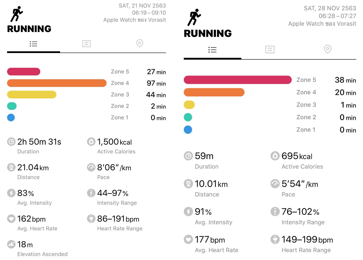Click the yellow Zone 3 bar showing 44 min
The width and height of the screenshot is (363, 260).
click(x=31, y=95)
